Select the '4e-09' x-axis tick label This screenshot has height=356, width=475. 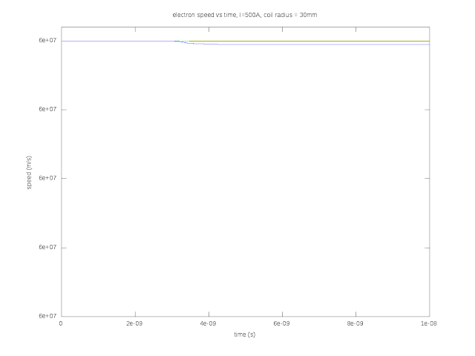point(208,323)
